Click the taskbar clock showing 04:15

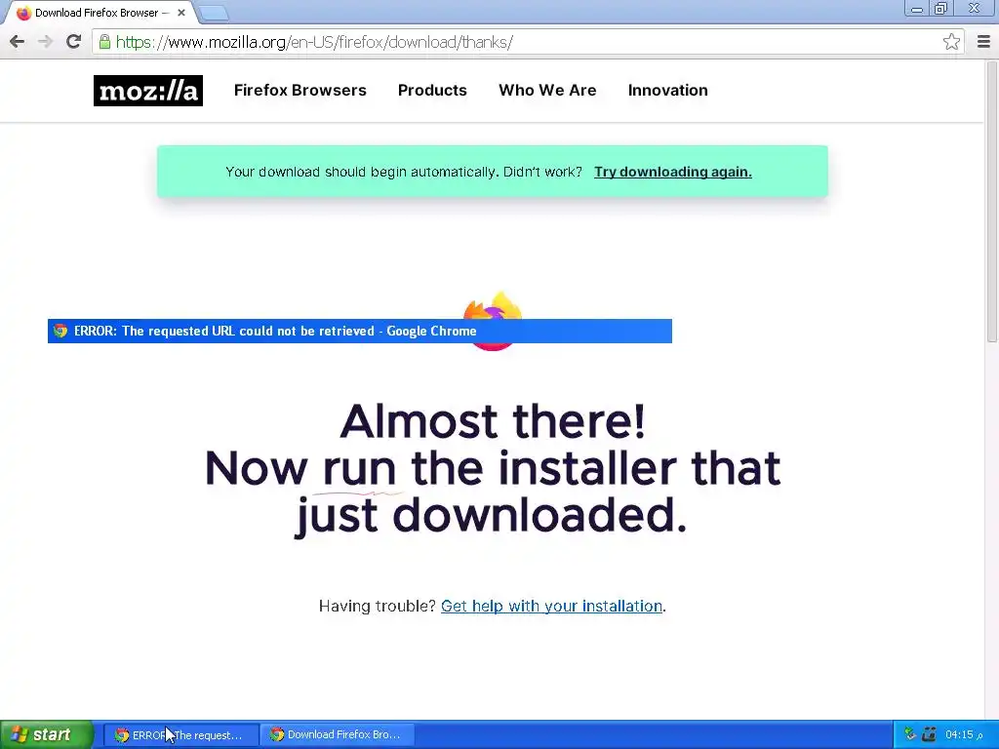coord(964,735)
